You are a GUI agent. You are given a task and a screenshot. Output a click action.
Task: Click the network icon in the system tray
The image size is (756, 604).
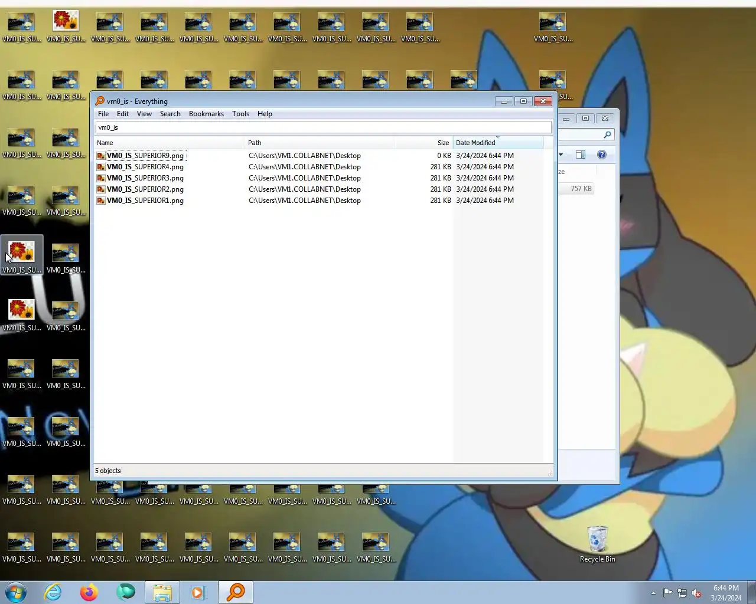[x=682, y=593]
